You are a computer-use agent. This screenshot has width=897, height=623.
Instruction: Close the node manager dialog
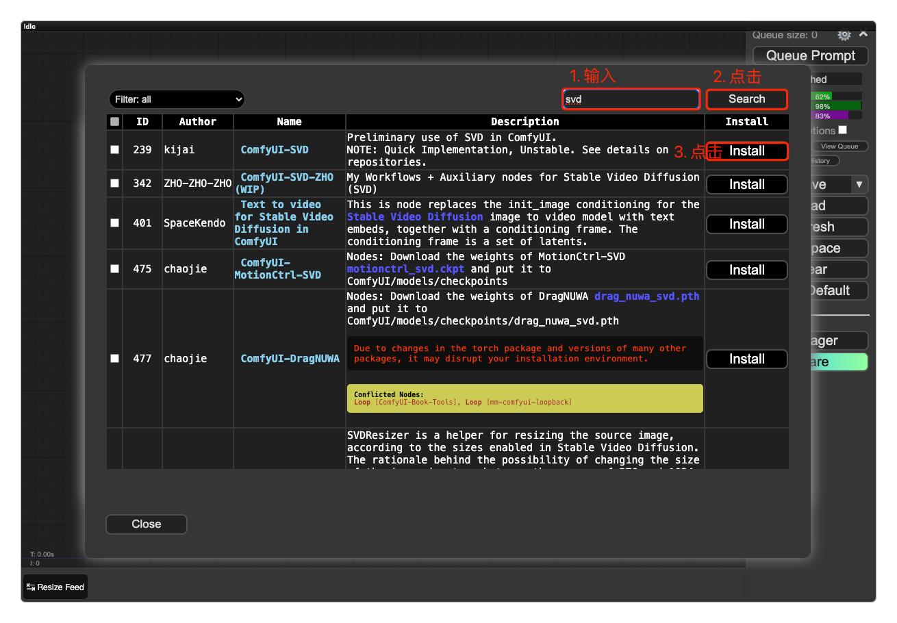[147, 524]
